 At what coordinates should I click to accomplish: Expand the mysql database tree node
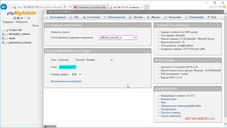(x=3, y=38)
